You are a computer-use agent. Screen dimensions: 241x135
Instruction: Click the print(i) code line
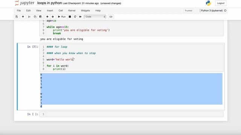[x=59, y=69]
